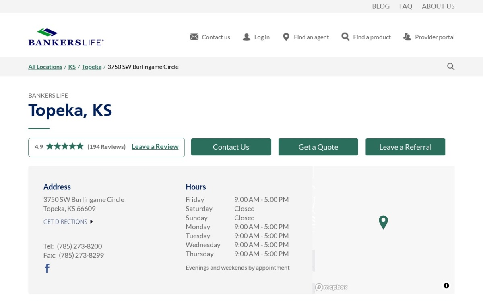Click the Hours section heading
Viewport: 483px width, 301px height.
[196, 187]
